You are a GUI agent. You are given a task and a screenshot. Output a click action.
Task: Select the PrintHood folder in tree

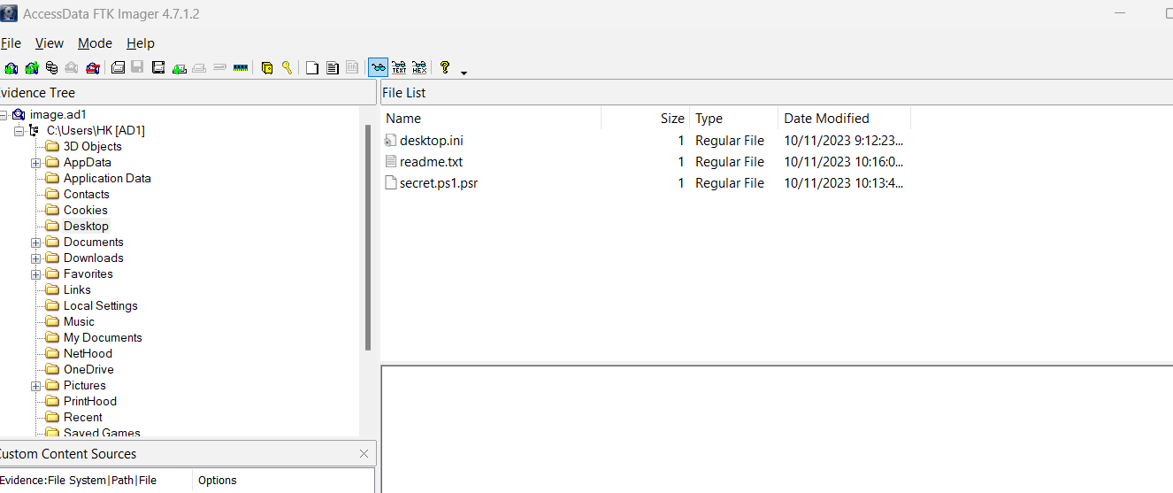click(x=90, y=402)
